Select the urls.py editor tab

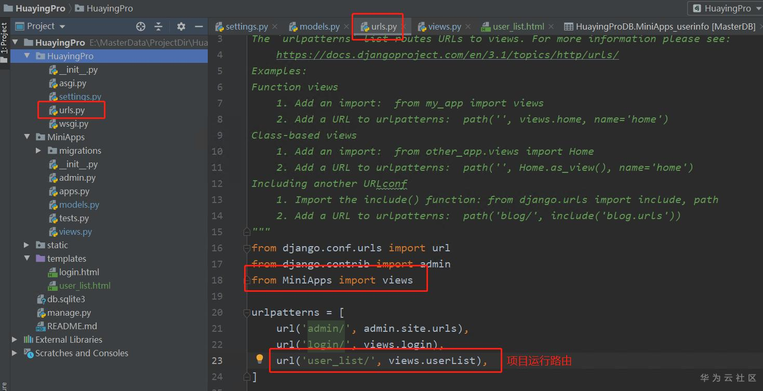(383, 26)
